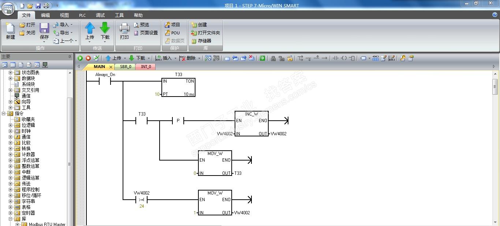Click quick-access print icon
The height and width of the screenshot is (226, 500).
coord(46,6)
